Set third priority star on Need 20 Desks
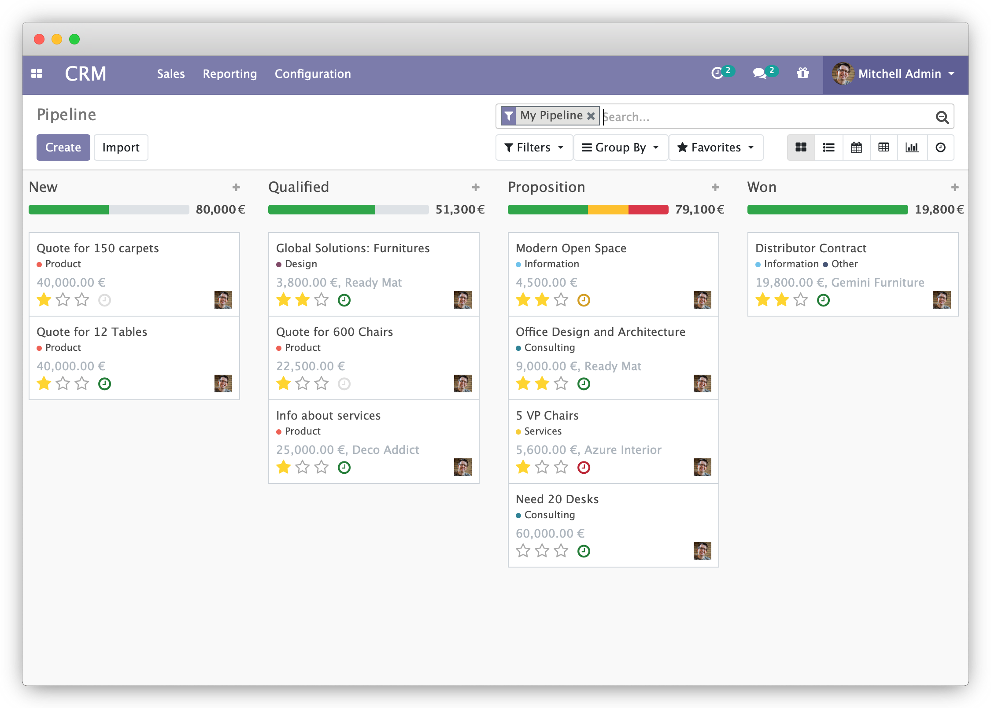This screenshot has height=708, width=991. point(561,551)
